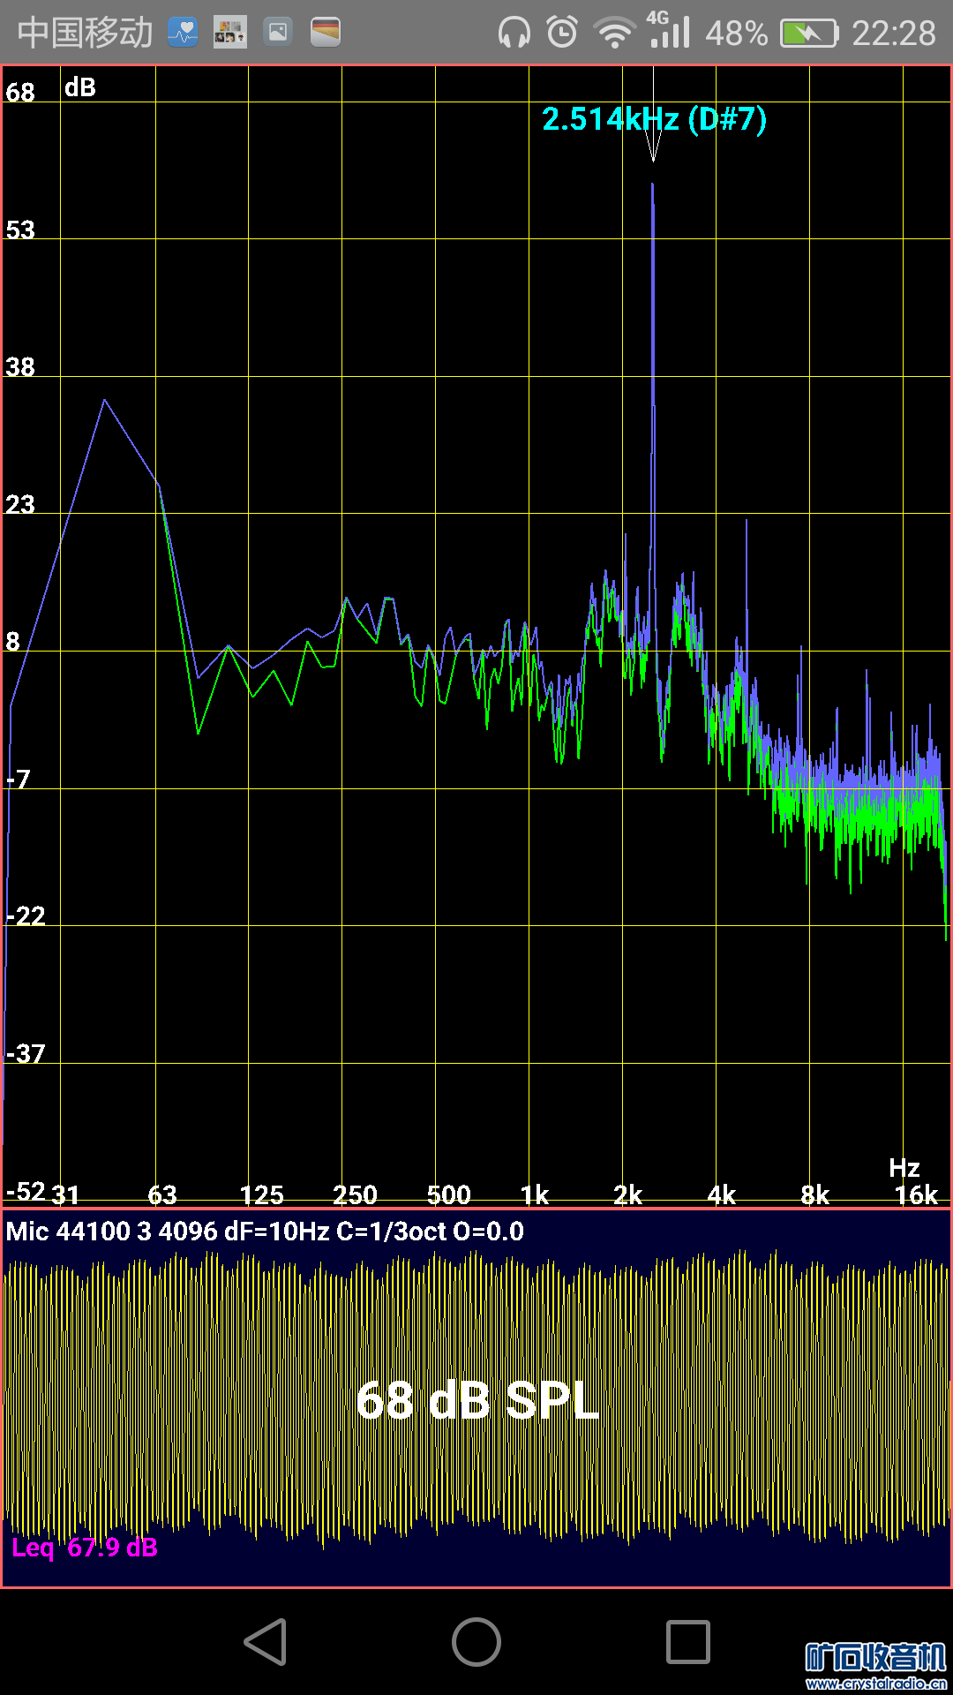953x1695 pixels.
Task: Tap the Mic 44100 settings status line
Action: 265,1231
